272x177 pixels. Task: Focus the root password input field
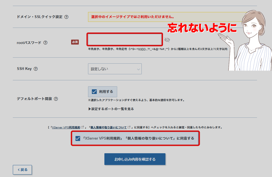tap(125, 40)
